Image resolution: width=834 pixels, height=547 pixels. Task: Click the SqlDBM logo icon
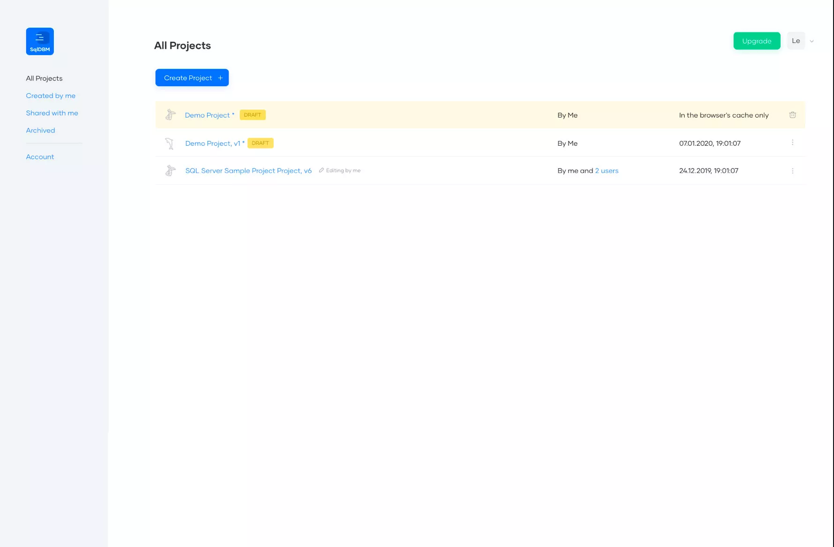(40, 41)
